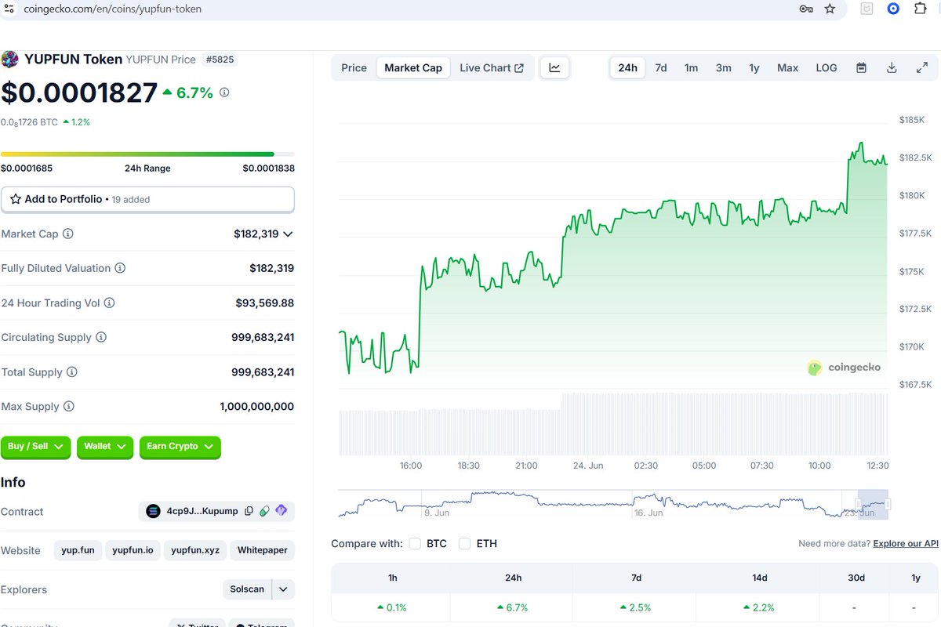Open the Earn Crypto dropdown
The width and height of the screenshot is (941, 627).
(180, 447)
